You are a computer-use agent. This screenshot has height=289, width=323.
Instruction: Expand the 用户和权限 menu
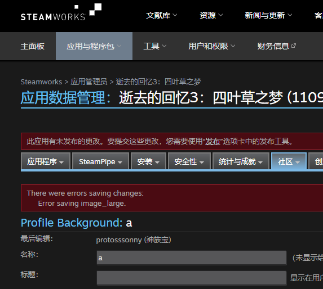click(x=212, y=46)
